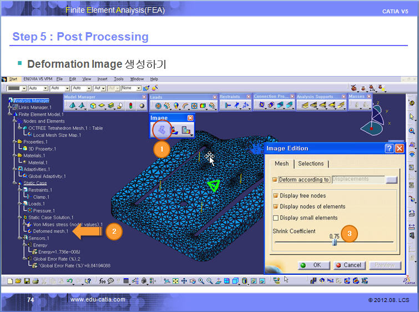Switch to the Selections tab
The width and height of the screenshot is (419, 312).
tap(310, 164)
